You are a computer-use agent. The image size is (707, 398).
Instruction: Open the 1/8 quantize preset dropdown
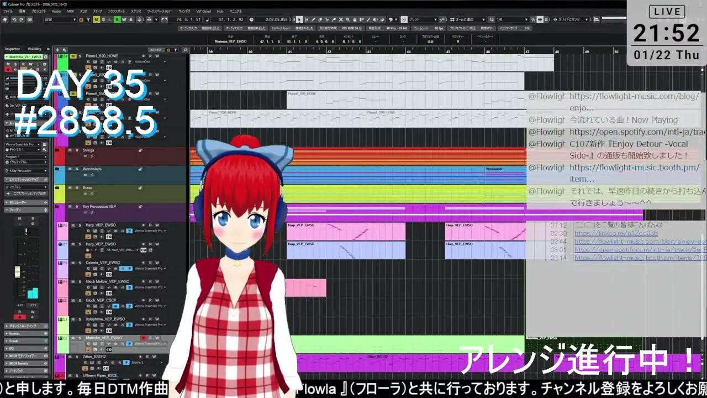point(512,19)
